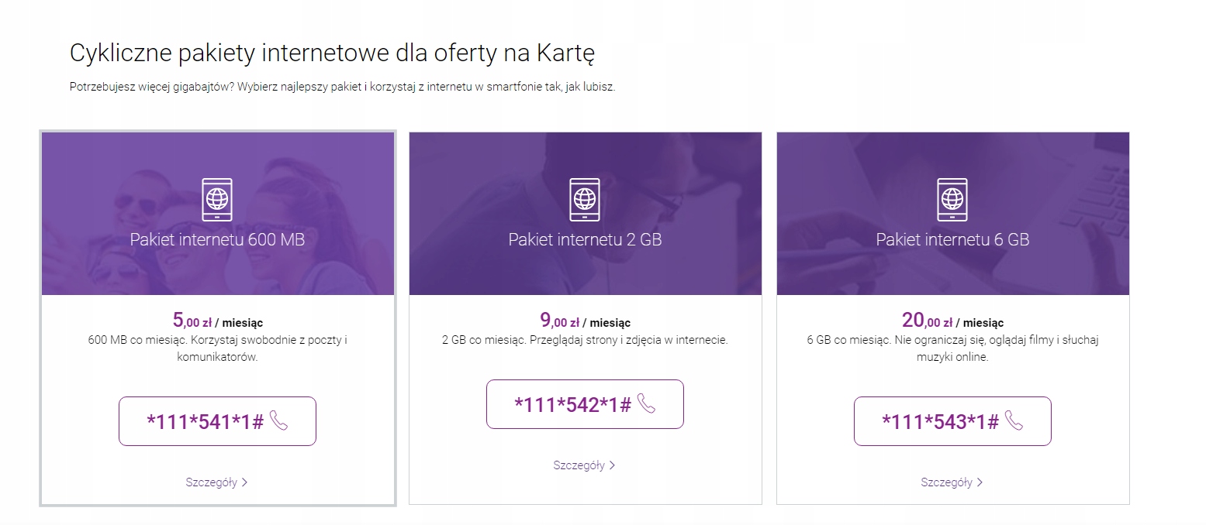Click the globe phone icon above 6 GB package
The image size is (1206, 525).
[952, 199]
